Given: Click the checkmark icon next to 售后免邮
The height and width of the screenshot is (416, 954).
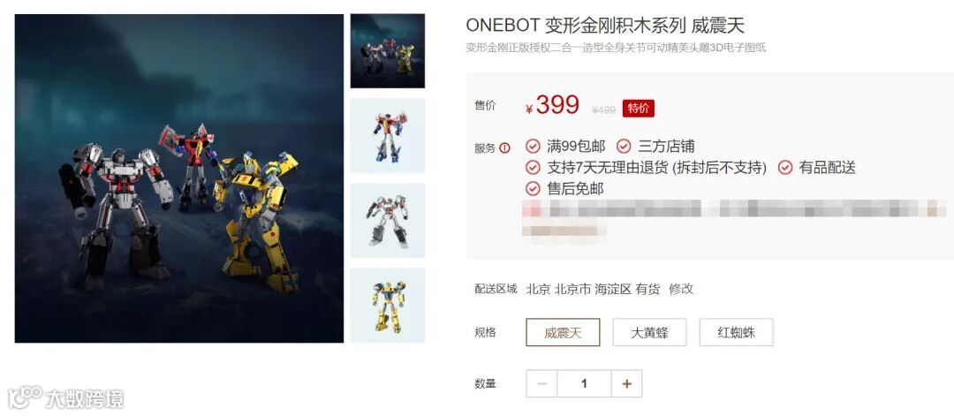Looking at the screenshot, I should point(533,188).
